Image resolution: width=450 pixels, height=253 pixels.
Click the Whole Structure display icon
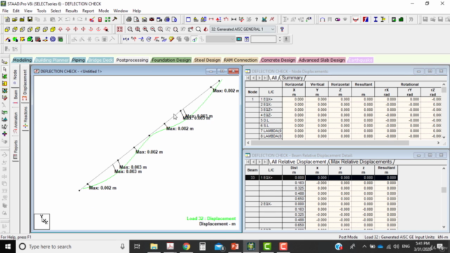tap(120, 30)
